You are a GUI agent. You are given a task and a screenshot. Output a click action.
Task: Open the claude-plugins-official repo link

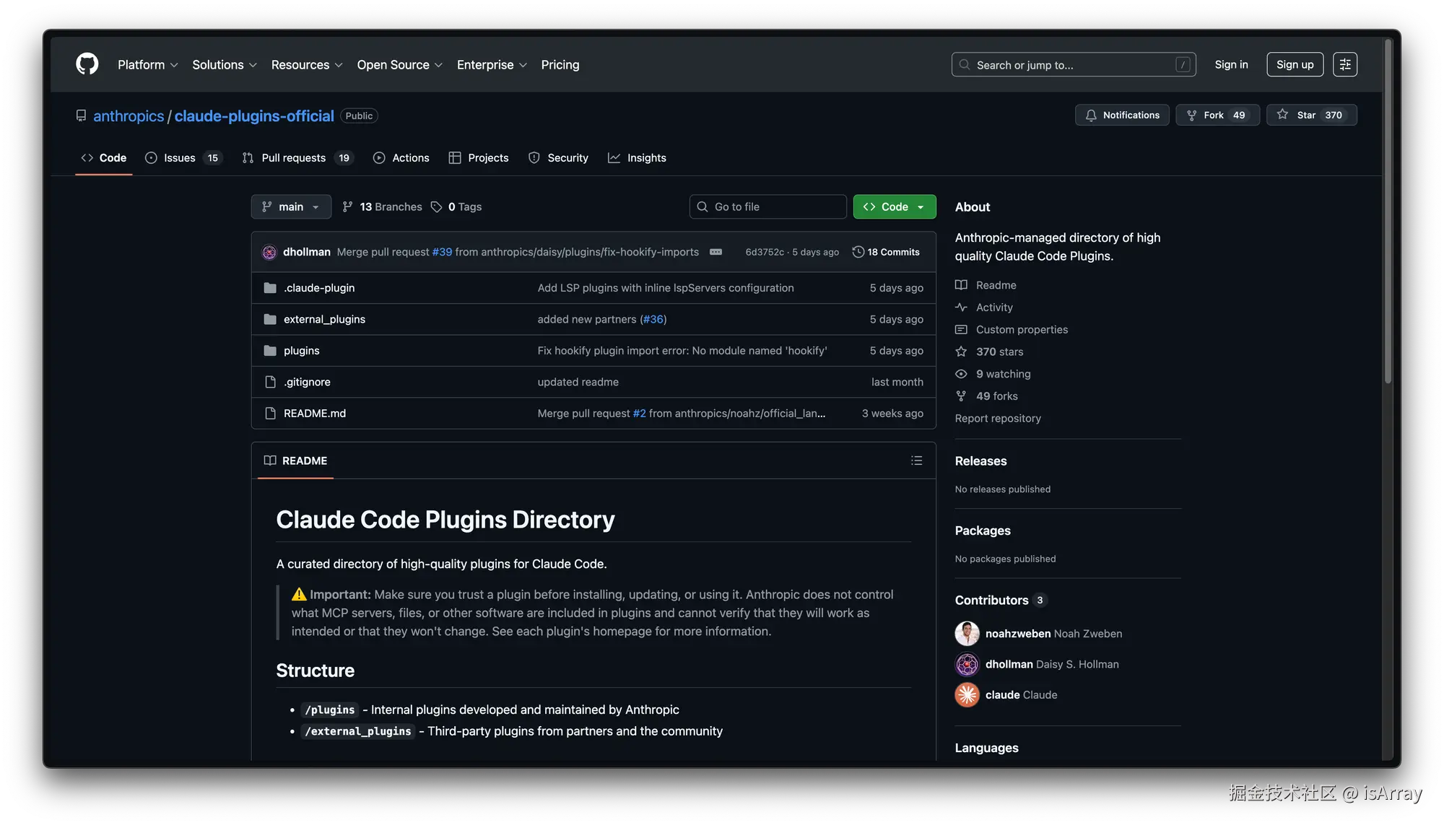[x=254, y=116]
